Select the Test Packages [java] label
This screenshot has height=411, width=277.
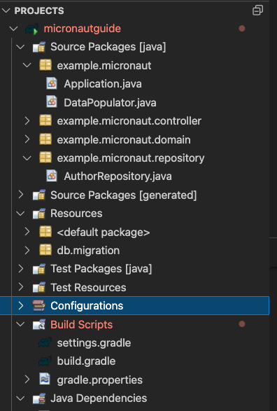pyautogui.click(x=101, y=269)
